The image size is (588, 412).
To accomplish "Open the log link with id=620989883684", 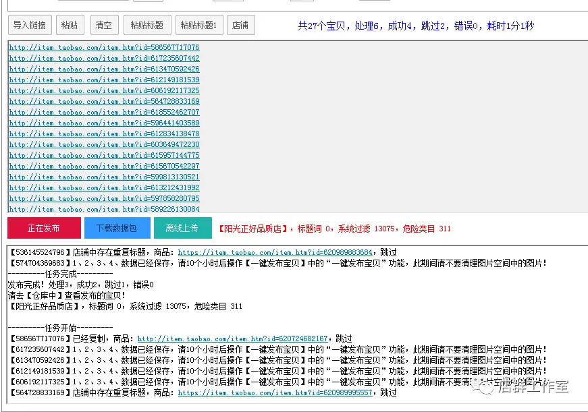I will pyautogui.click(x=275, y=253).
